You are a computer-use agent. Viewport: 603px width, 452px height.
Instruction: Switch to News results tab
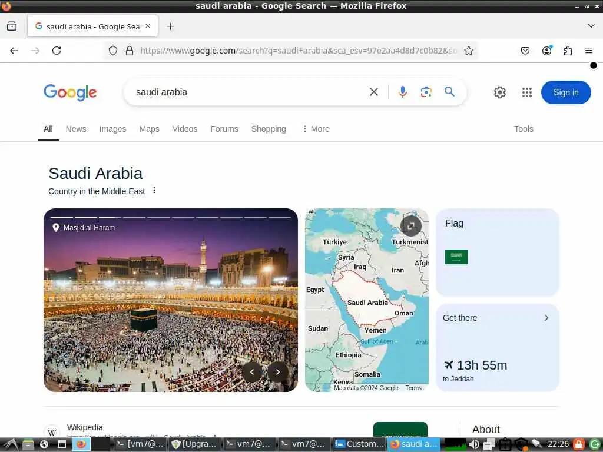[76, 129]
